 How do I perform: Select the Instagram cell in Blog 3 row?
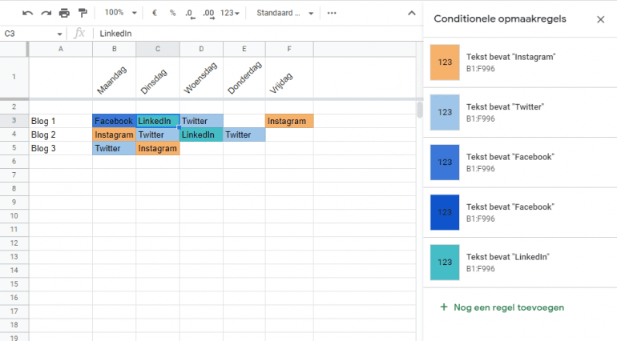158,148
